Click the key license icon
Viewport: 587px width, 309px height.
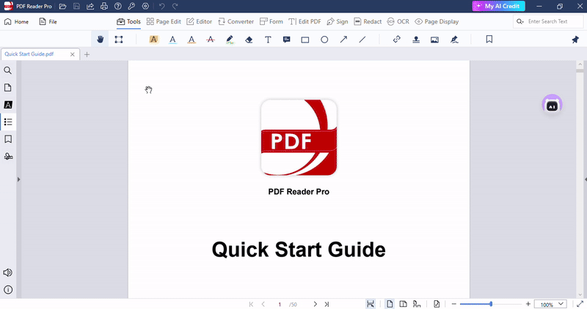[131, 7]
